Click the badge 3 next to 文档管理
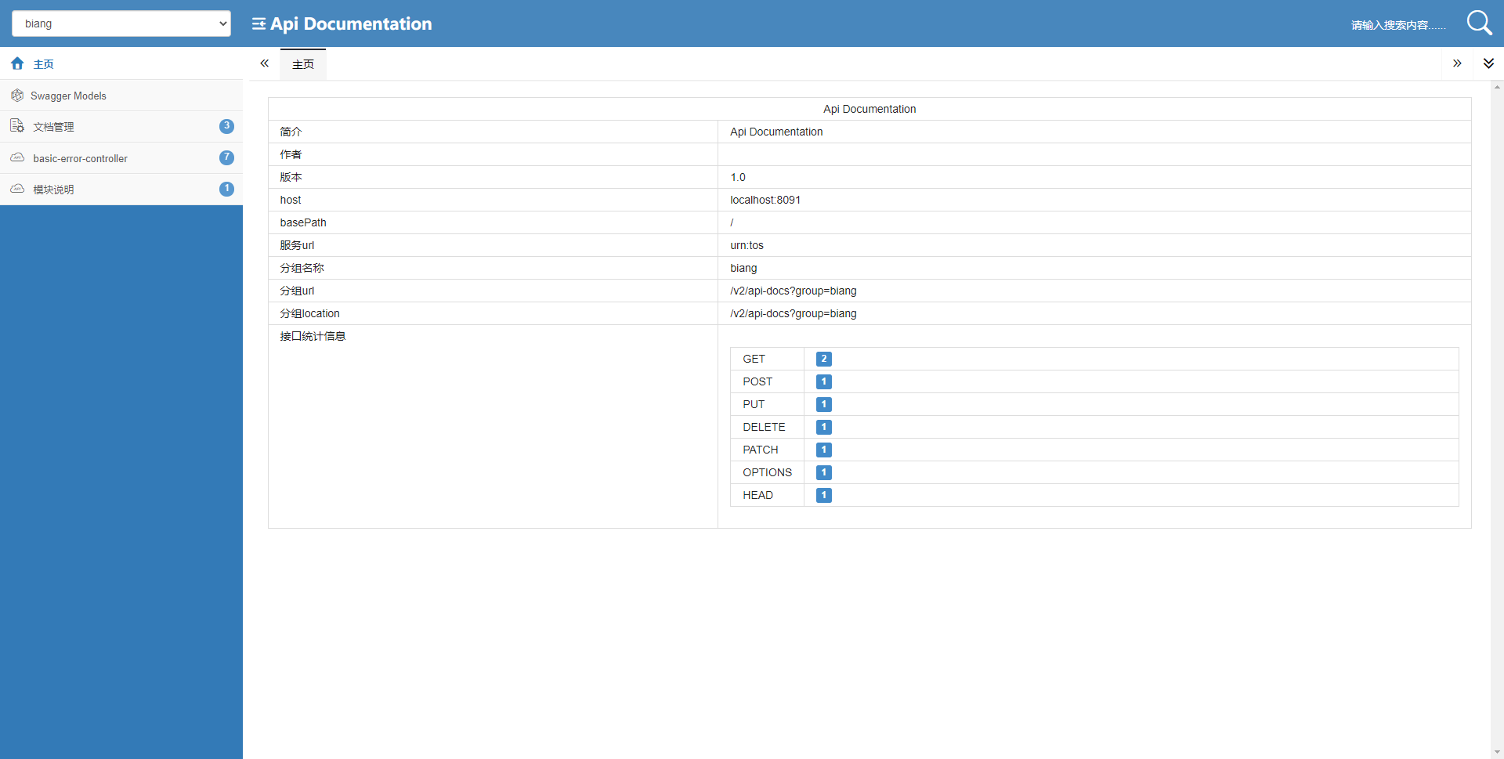1504x759 pixels. tap(226, 126)
